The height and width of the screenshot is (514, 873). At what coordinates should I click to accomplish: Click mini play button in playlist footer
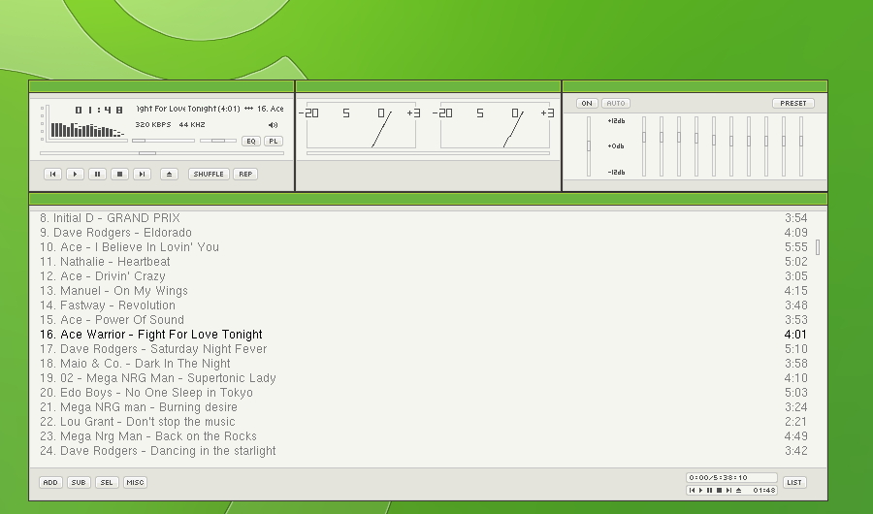tap(701, 491)
